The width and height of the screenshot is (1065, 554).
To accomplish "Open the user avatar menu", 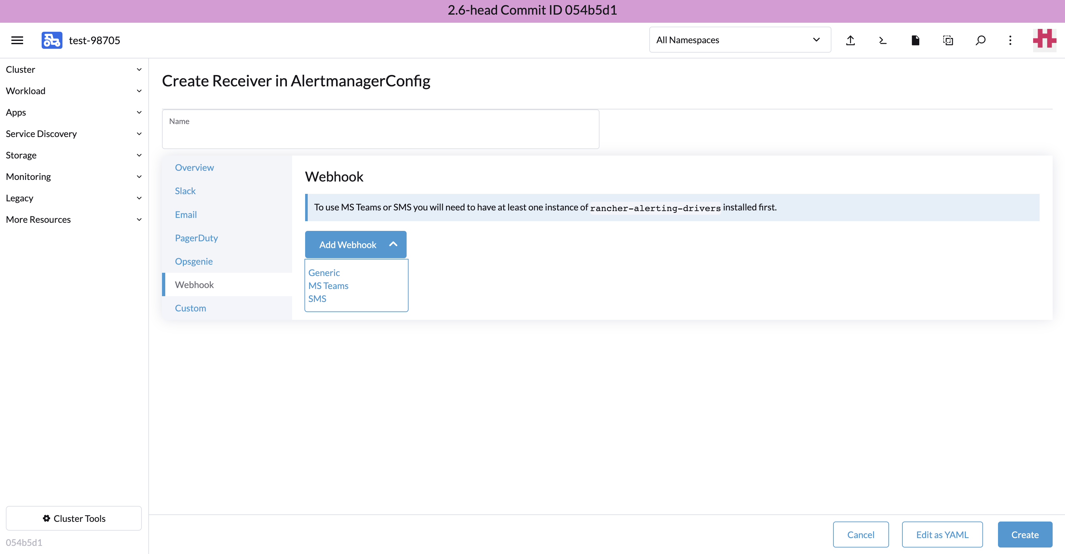I will coord(1044,39).
